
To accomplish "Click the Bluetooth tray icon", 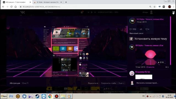I will tap(163, 96).
